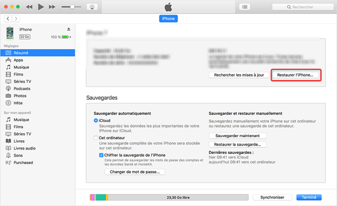
Task: Go forward with the right chevron arrow
Action: [16, 18]
